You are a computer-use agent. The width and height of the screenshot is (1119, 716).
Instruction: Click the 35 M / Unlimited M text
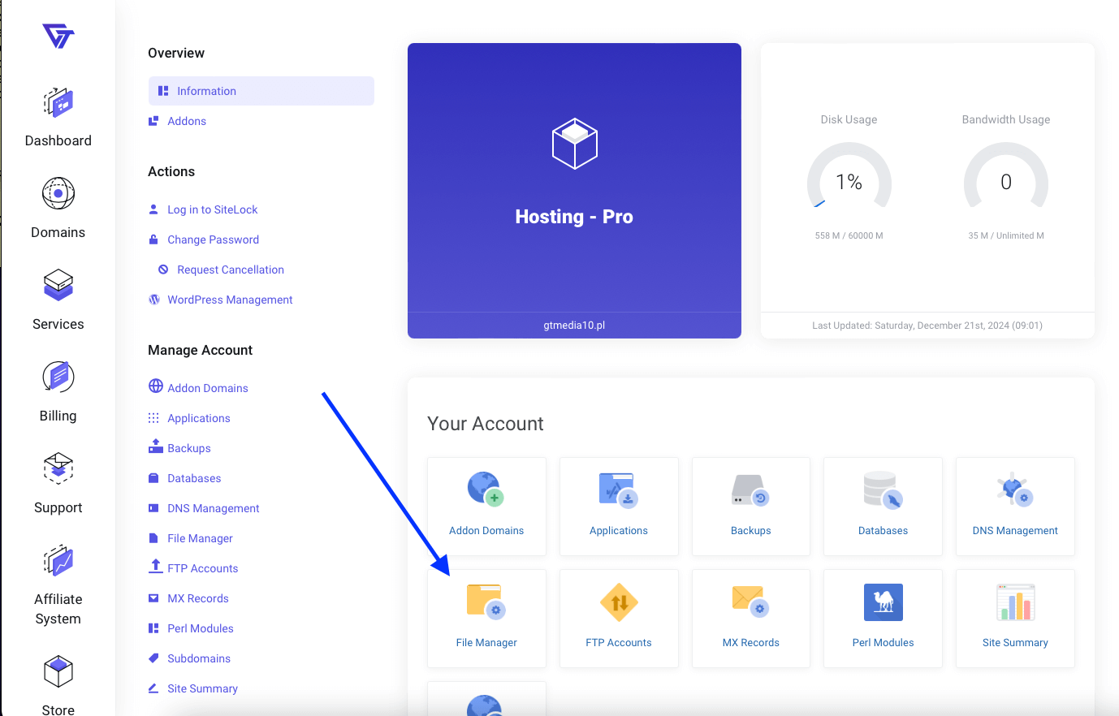tap(1006, 235)
